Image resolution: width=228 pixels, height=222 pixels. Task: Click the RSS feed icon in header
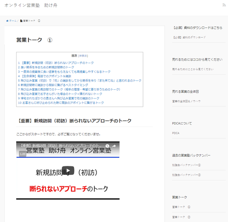(224, 5)
